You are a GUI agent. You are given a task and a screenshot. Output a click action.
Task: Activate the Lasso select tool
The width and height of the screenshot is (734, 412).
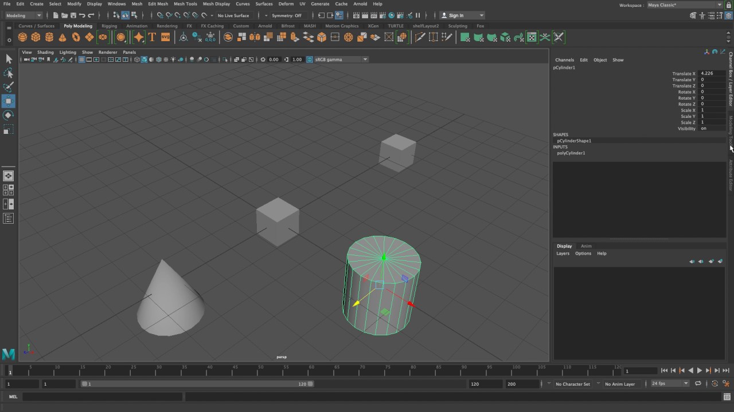click(x=9, y=73)
